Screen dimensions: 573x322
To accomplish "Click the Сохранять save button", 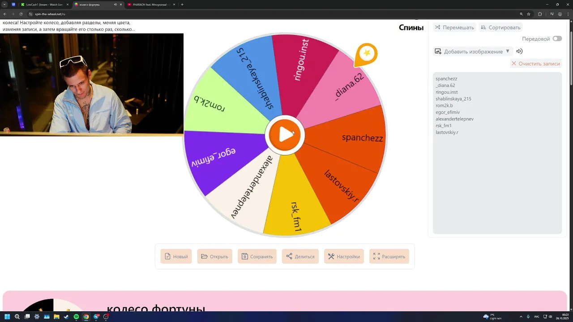I will pos(257,256).
